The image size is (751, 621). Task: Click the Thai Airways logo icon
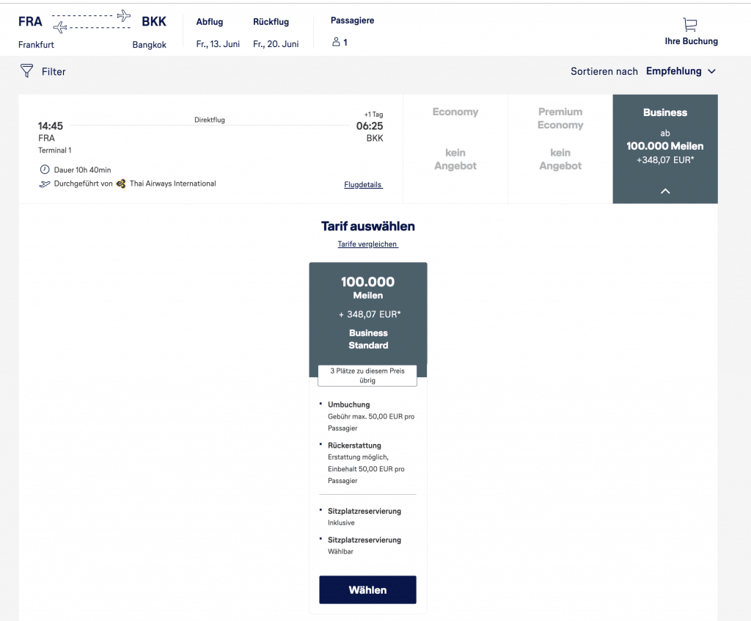(x=121, y=184)
